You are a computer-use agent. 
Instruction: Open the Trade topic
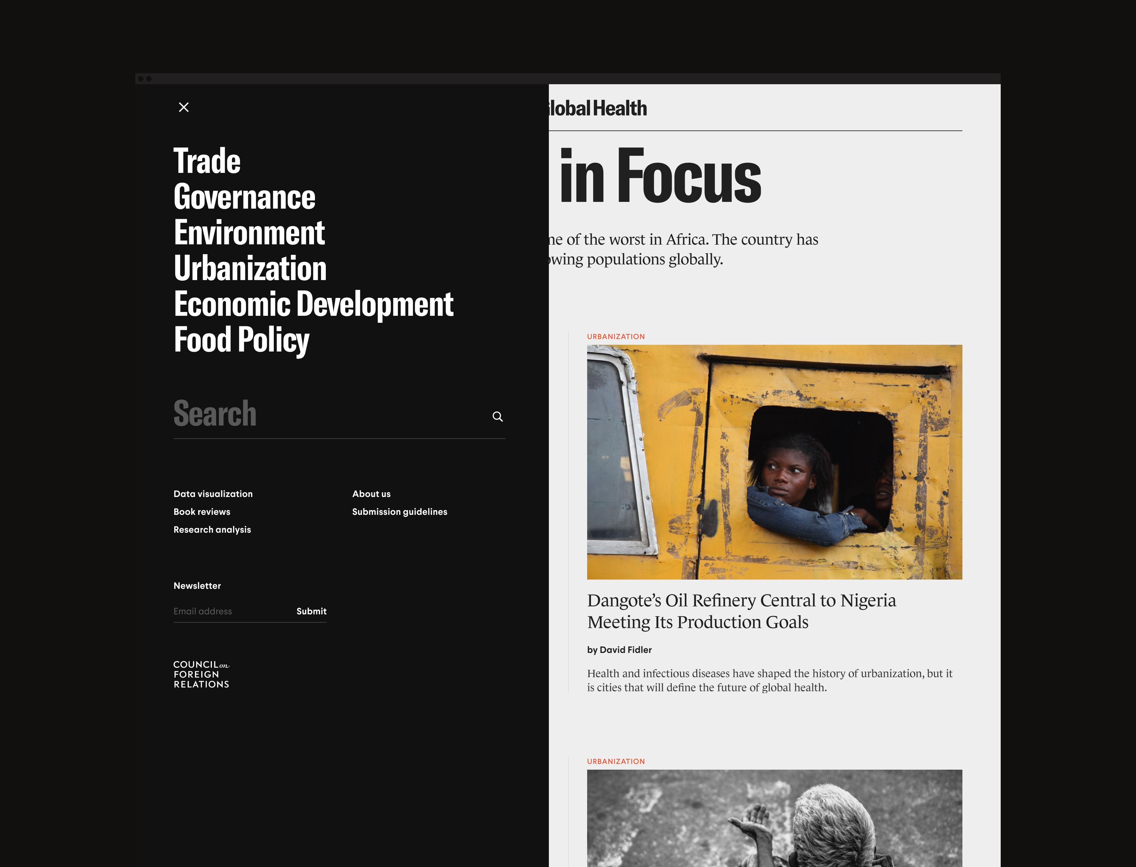[x=207, y=161]
